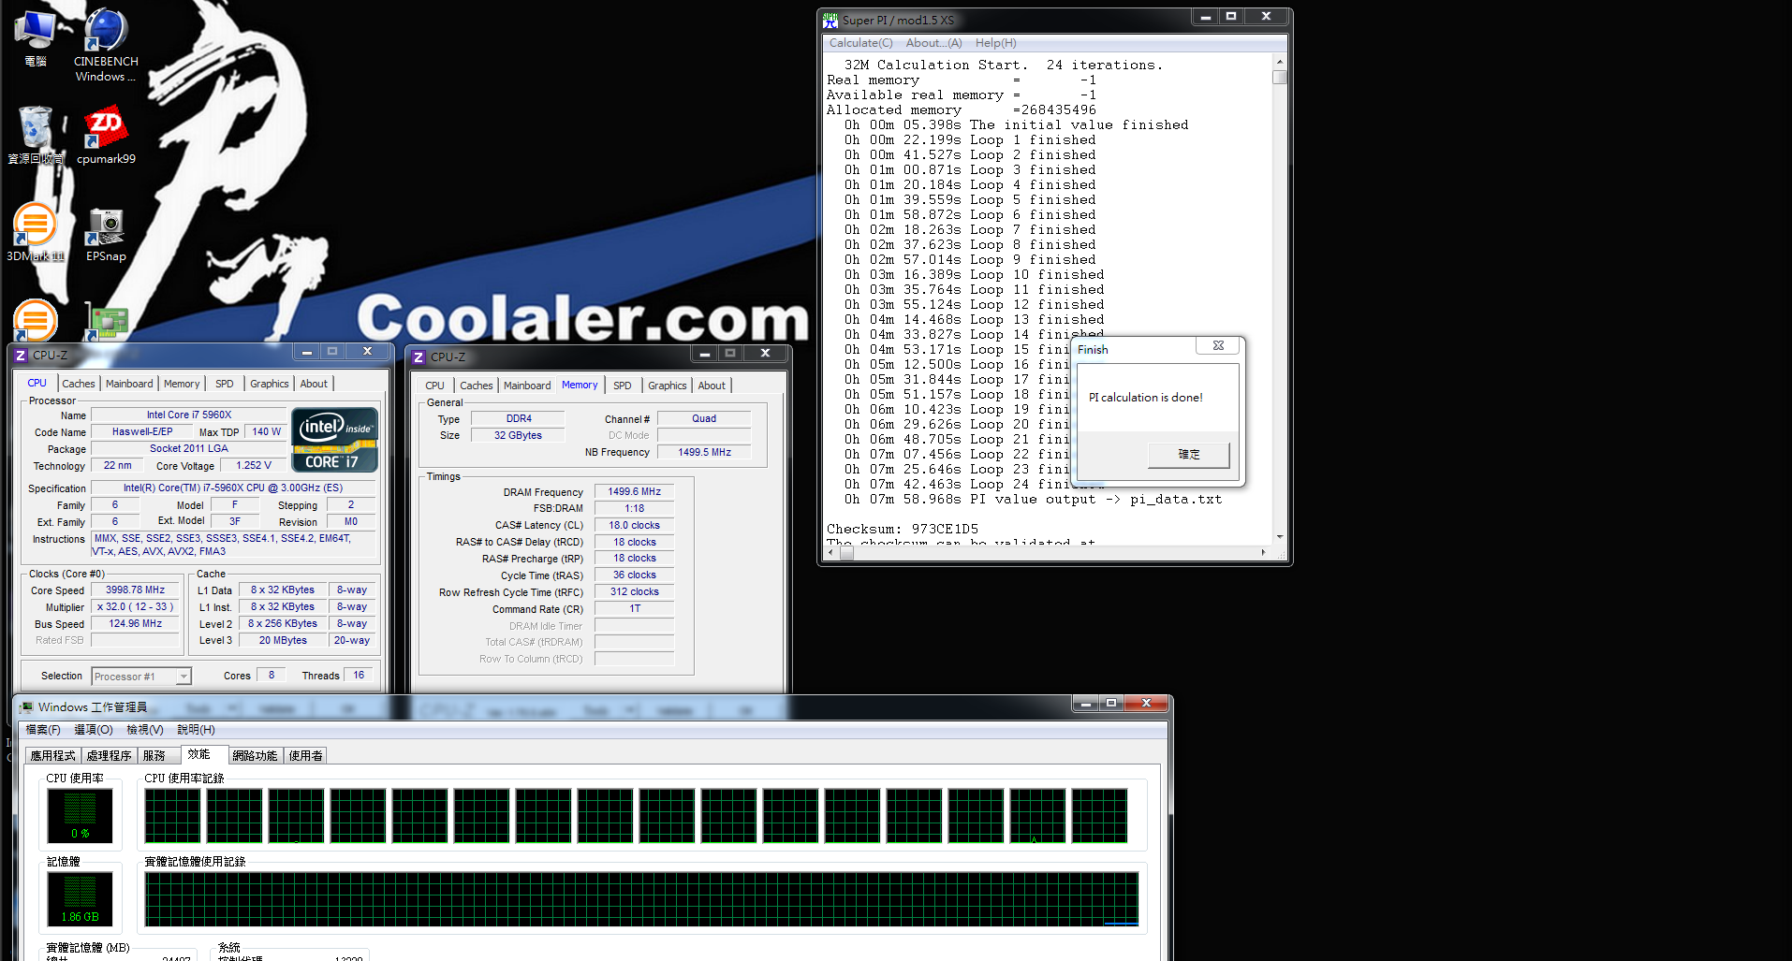Image resolution: width=1792 pixels, height=961 pixels.
Task: Click the Super PI title bar icon
Action: click(x=830, y=20)
